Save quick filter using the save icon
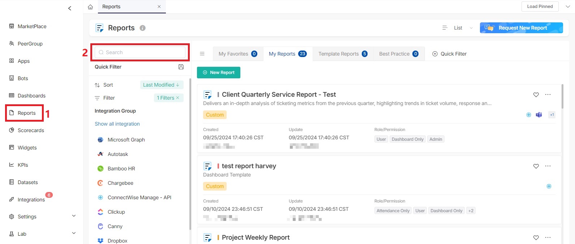This screenshot has height=244, width=575. point(181,67)
